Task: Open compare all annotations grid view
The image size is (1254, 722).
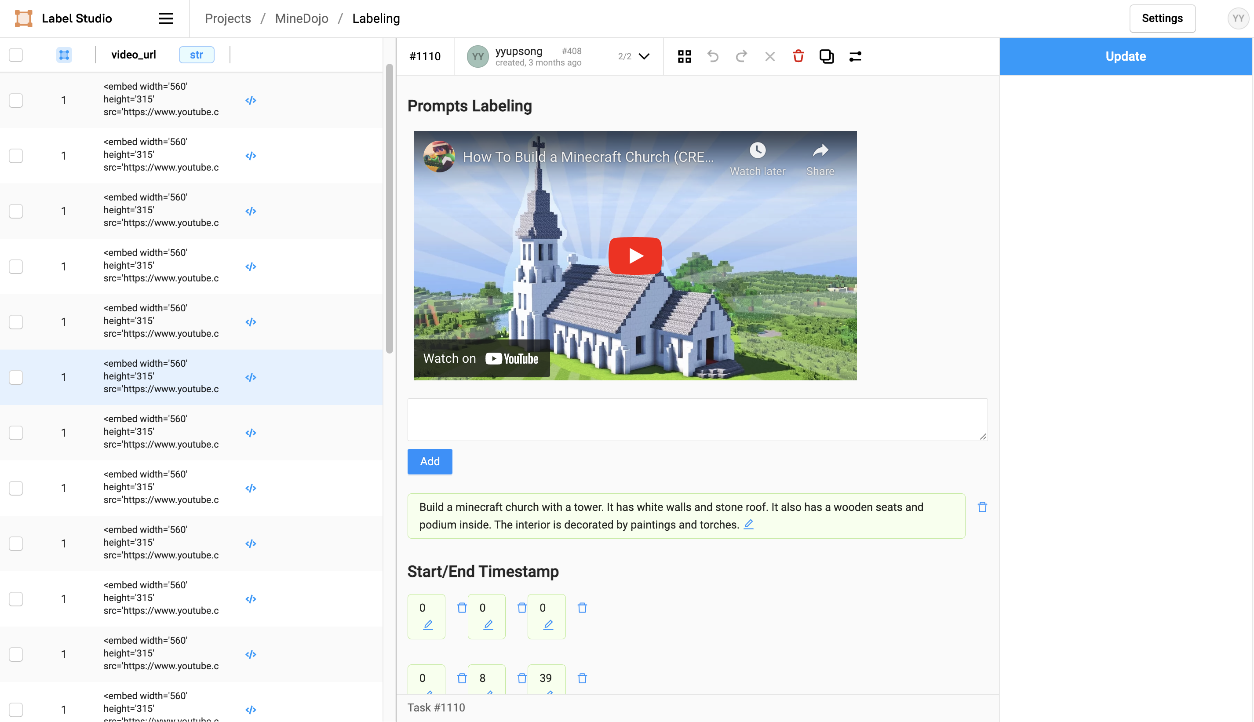Action: (684, 56)
